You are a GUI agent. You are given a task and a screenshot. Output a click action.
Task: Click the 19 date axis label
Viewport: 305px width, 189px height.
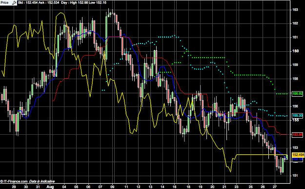click(x=201, y=187)
